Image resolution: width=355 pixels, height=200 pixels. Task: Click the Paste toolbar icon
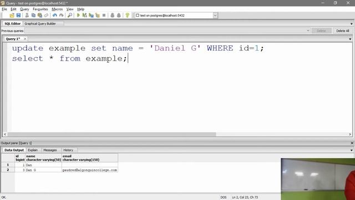click(x=40, y=16)
